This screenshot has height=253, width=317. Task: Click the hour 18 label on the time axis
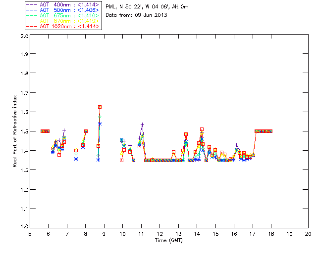(271, 234)
